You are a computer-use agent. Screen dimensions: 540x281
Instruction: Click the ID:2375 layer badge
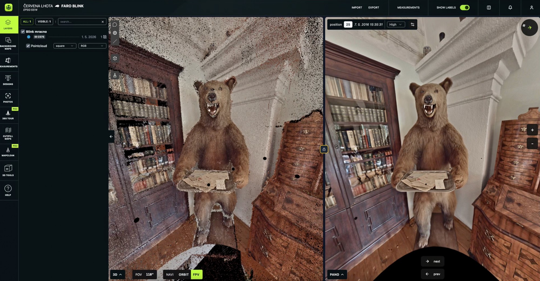[x=39, y=37]
